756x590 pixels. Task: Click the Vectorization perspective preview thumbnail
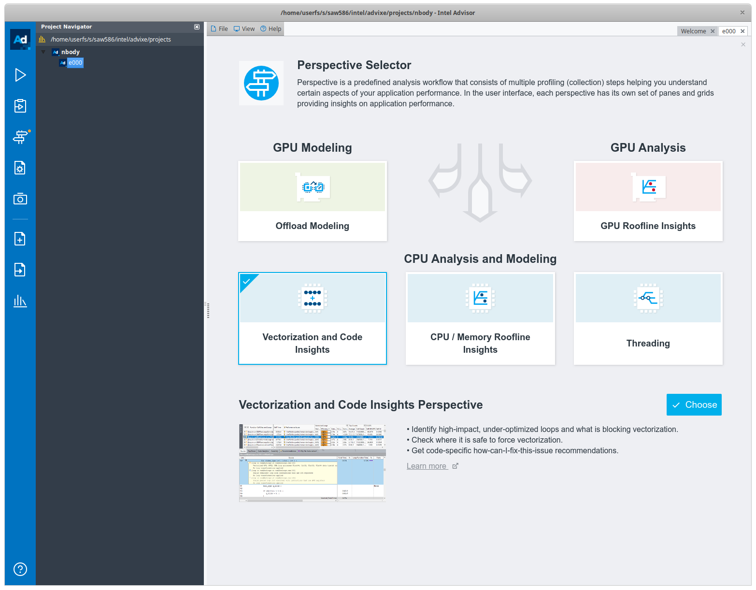pyautogui.click(x=313, y=463)
